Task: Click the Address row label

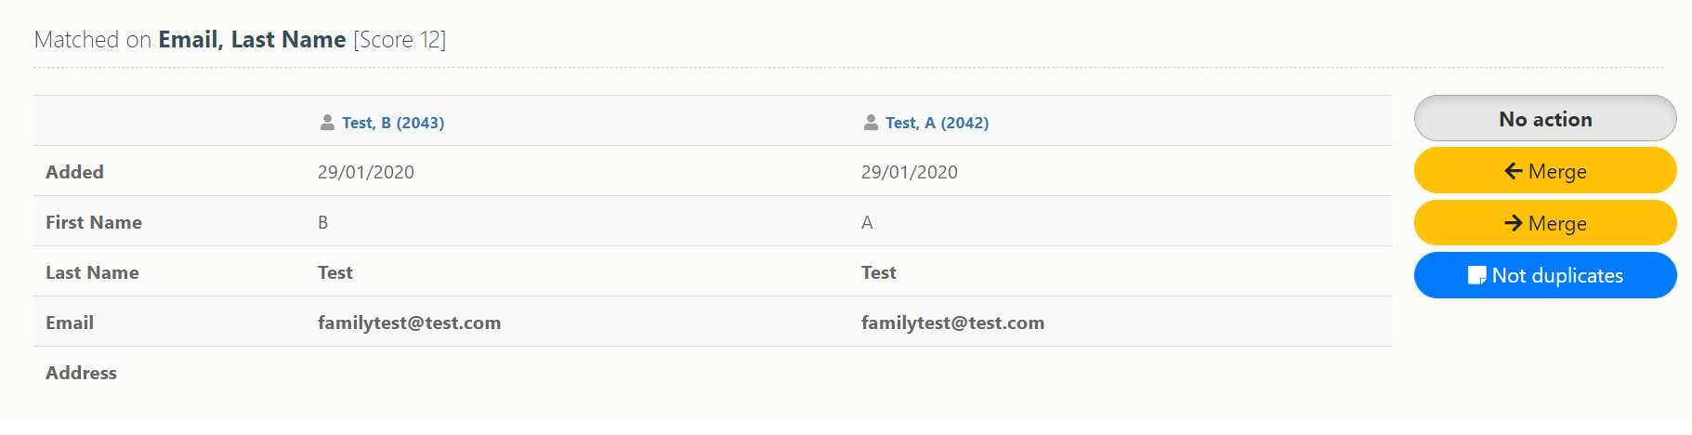Action: [81, 373]
